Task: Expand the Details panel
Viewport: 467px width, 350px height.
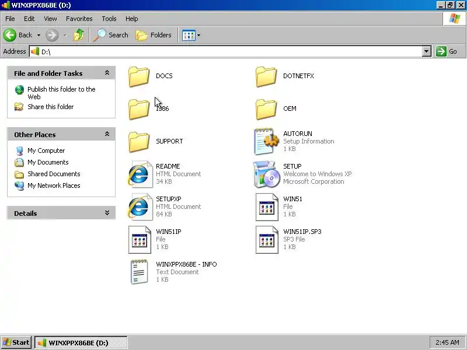Action: tap(107, 213)
